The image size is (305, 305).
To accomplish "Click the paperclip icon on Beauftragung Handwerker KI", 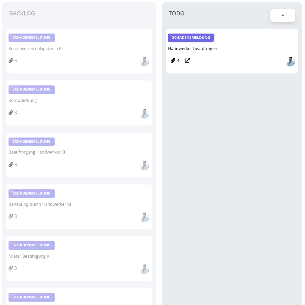I will click(x=11, y=164).
